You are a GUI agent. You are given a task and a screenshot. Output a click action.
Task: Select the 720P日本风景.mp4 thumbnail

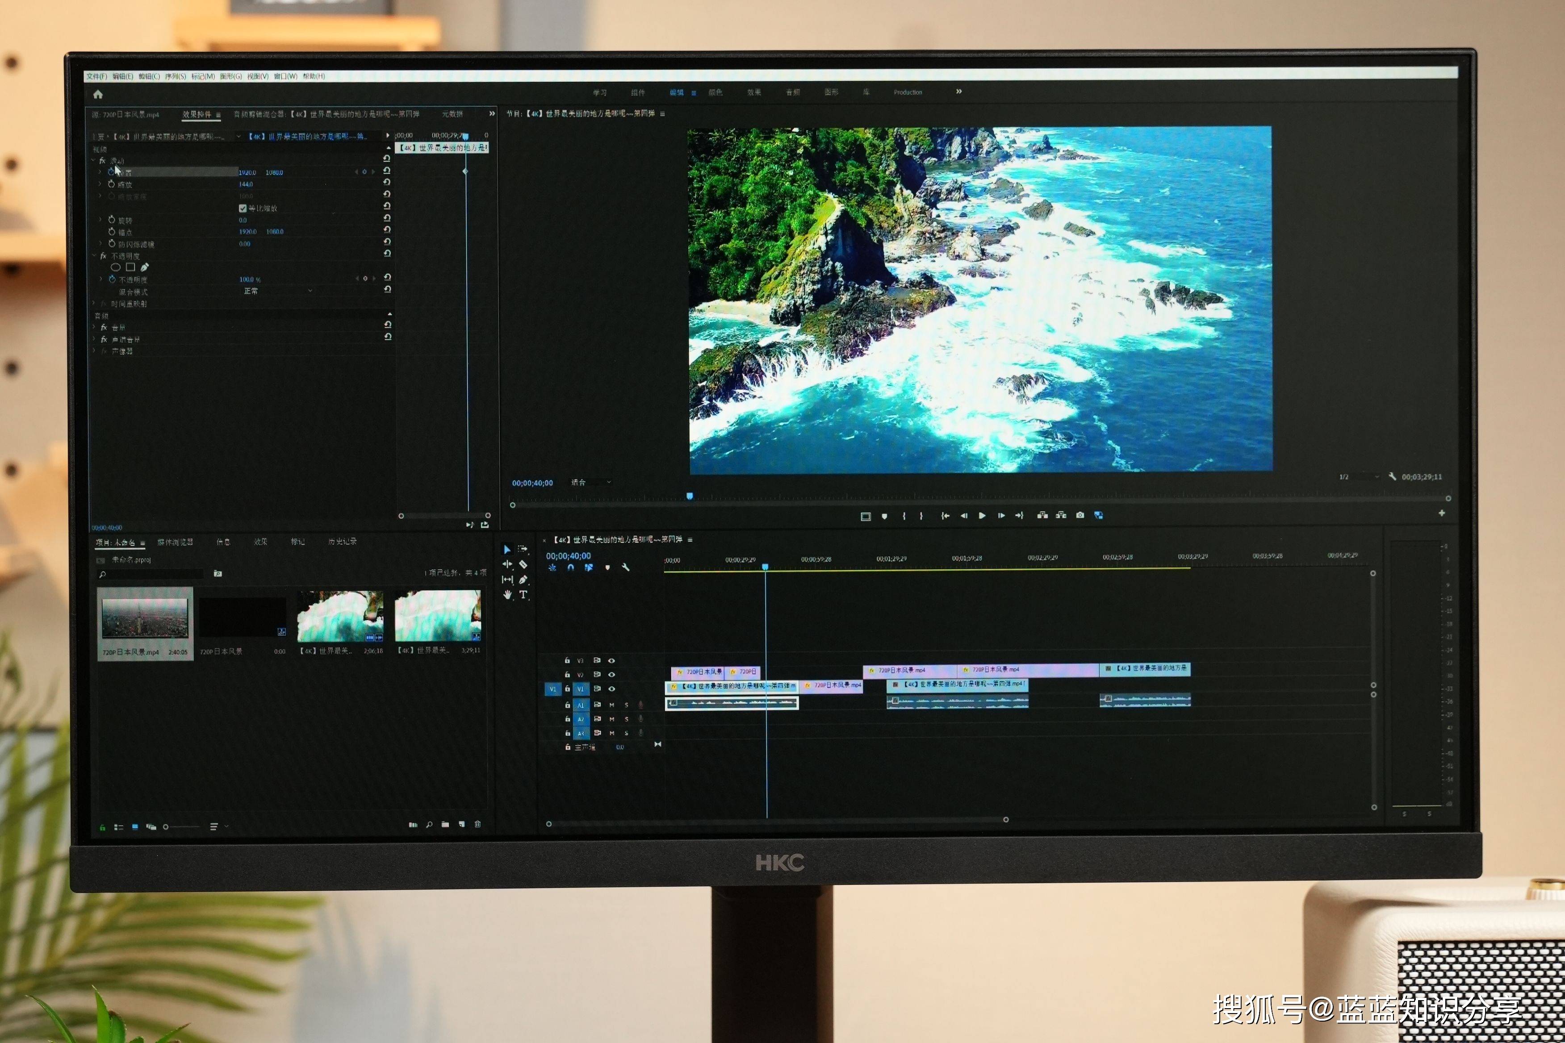145,618
